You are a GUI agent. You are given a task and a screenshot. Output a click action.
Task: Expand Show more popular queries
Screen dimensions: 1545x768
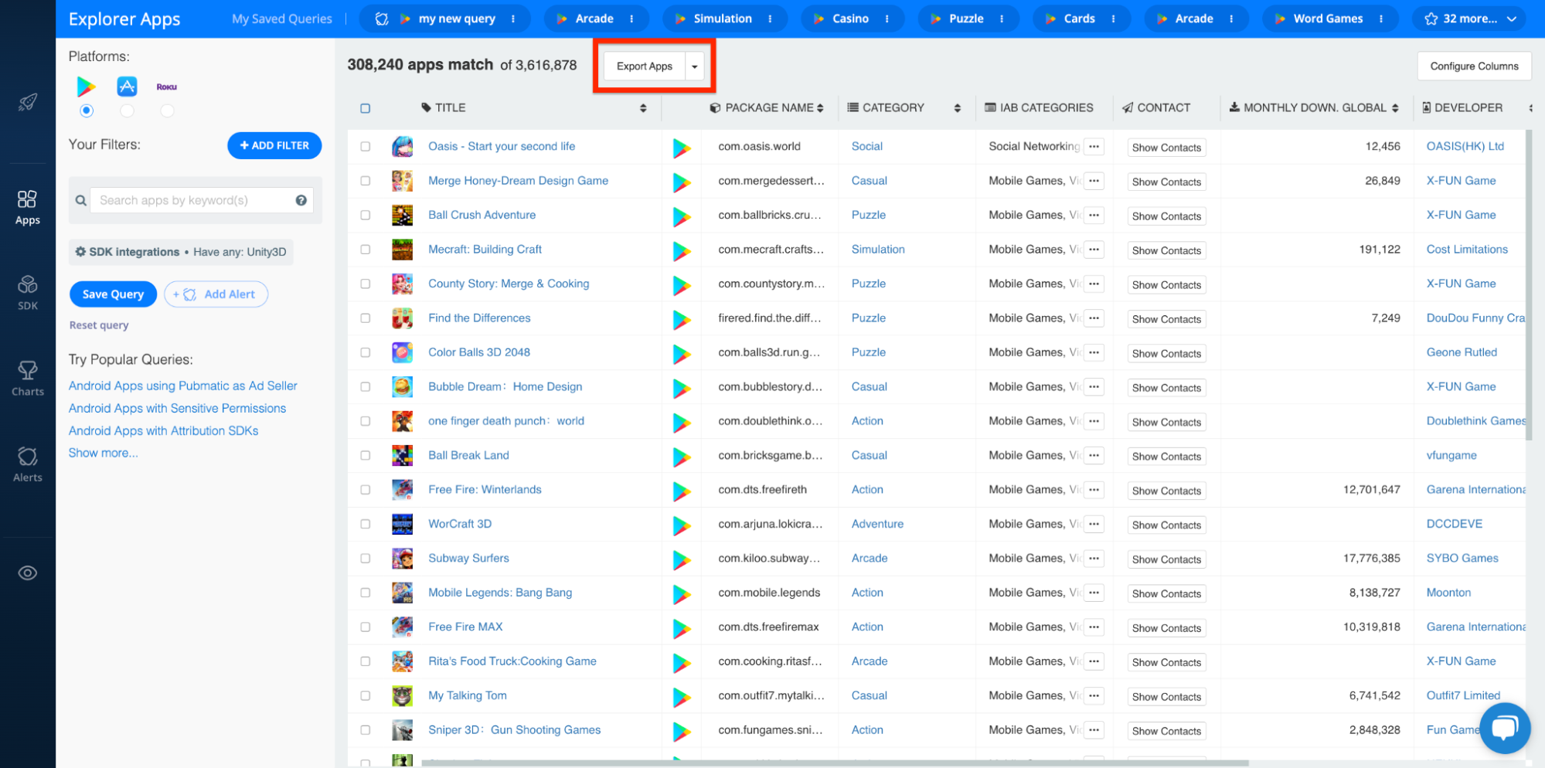pos(104,453)
